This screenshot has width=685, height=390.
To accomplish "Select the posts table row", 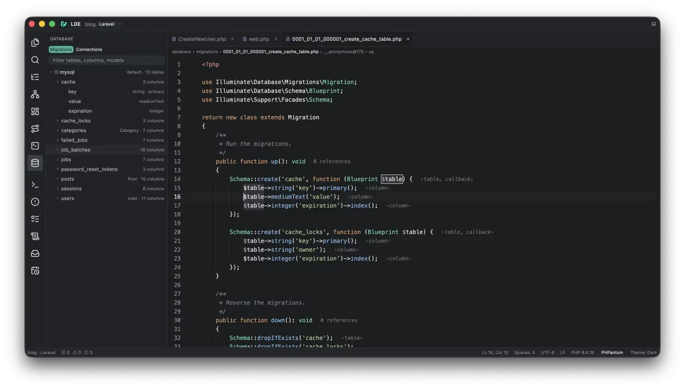I will click(106, 179).
